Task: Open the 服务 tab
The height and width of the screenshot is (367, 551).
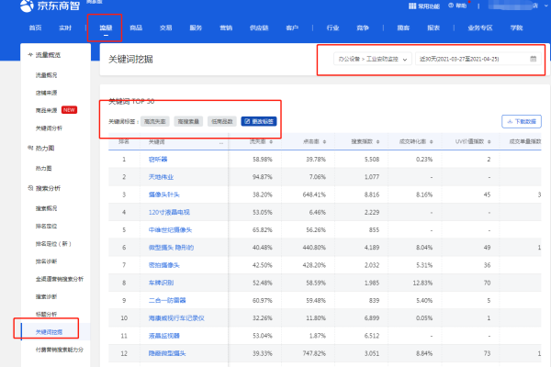Action: (x=196, y=28)
